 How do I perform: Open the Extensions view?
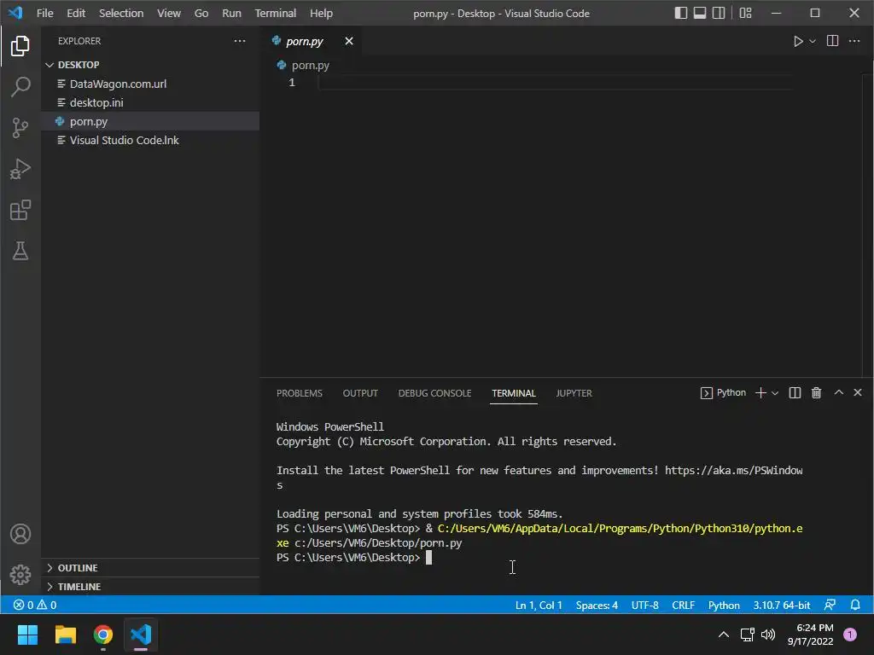(20, 210)
